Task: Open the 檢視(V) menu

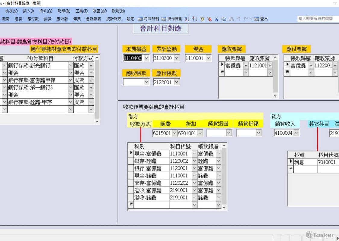Action: point(11,11)
